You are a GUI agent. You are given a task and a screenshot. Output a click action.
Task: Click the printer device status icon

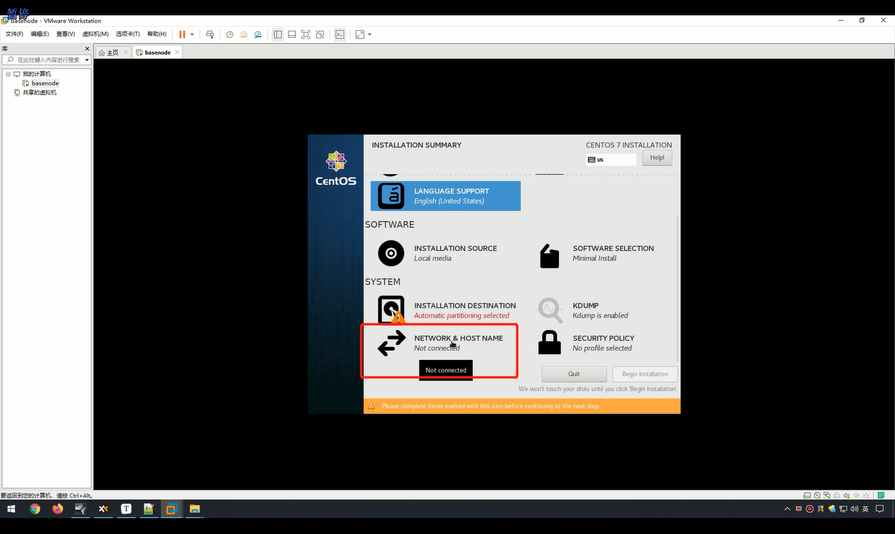(837, 496)
